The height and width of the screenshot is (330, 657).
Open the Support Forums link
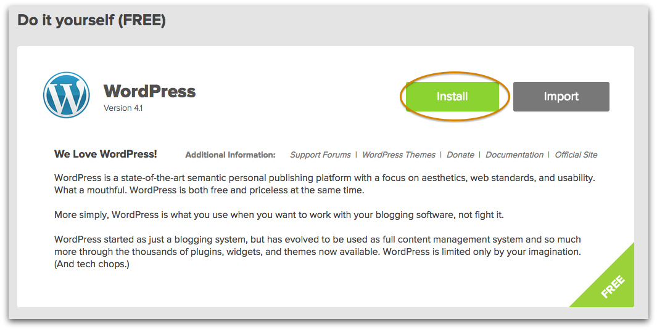tap(320, 155)
